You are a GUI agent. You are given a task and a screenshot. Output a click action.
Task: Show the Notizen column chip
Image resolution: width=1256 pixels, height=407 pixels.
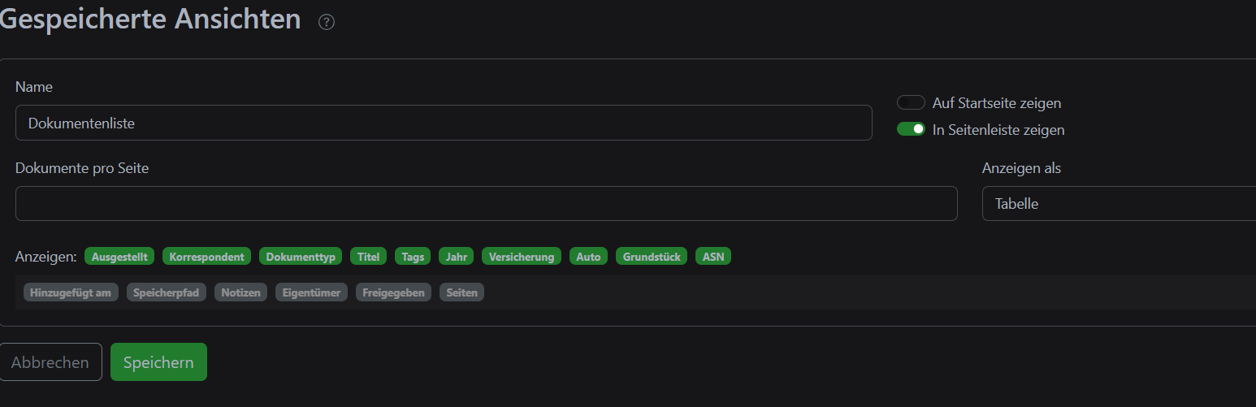[x=241, y=292]
